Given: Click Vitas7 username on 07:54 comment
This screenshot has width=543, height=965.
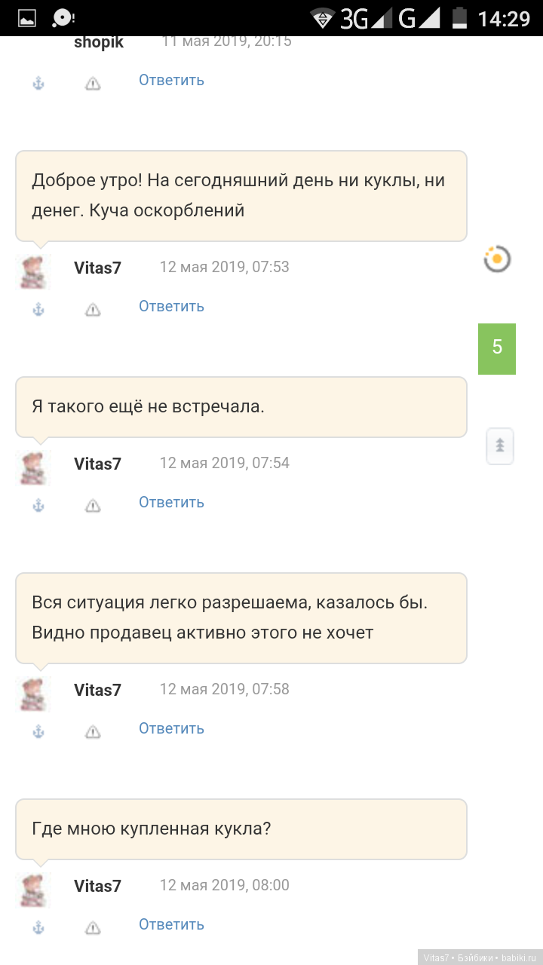Looking at the screenshot, I should tap(97, 464).
